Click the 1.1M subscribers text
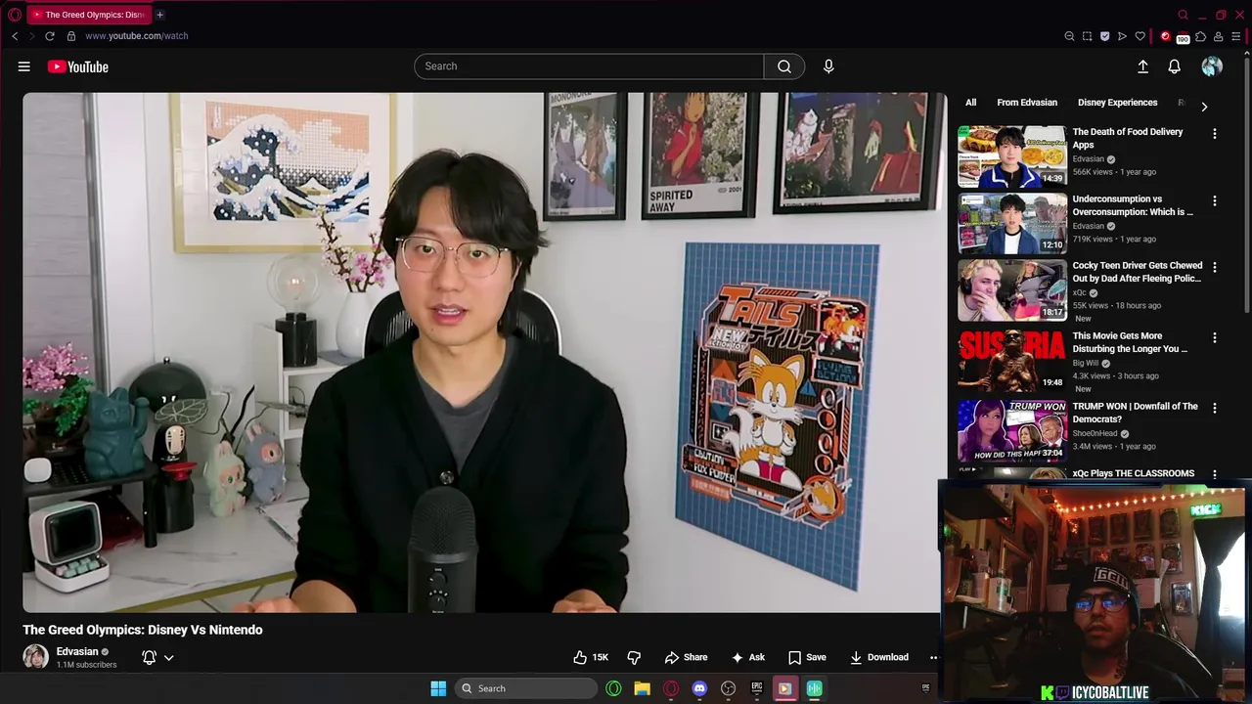This screenshot has height=704, width=1252. [86, 665]
